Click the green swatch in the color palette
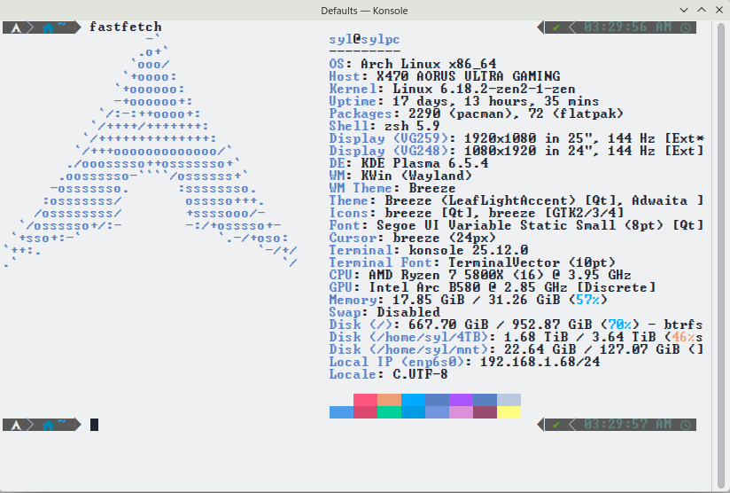 click(389, 412)
